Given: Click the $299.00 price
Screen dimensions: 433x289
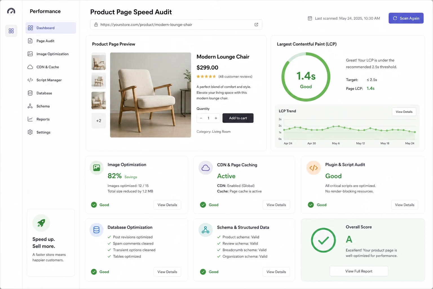Looking at the screenshot, I should pyautogui.click(x=207, y=67).
